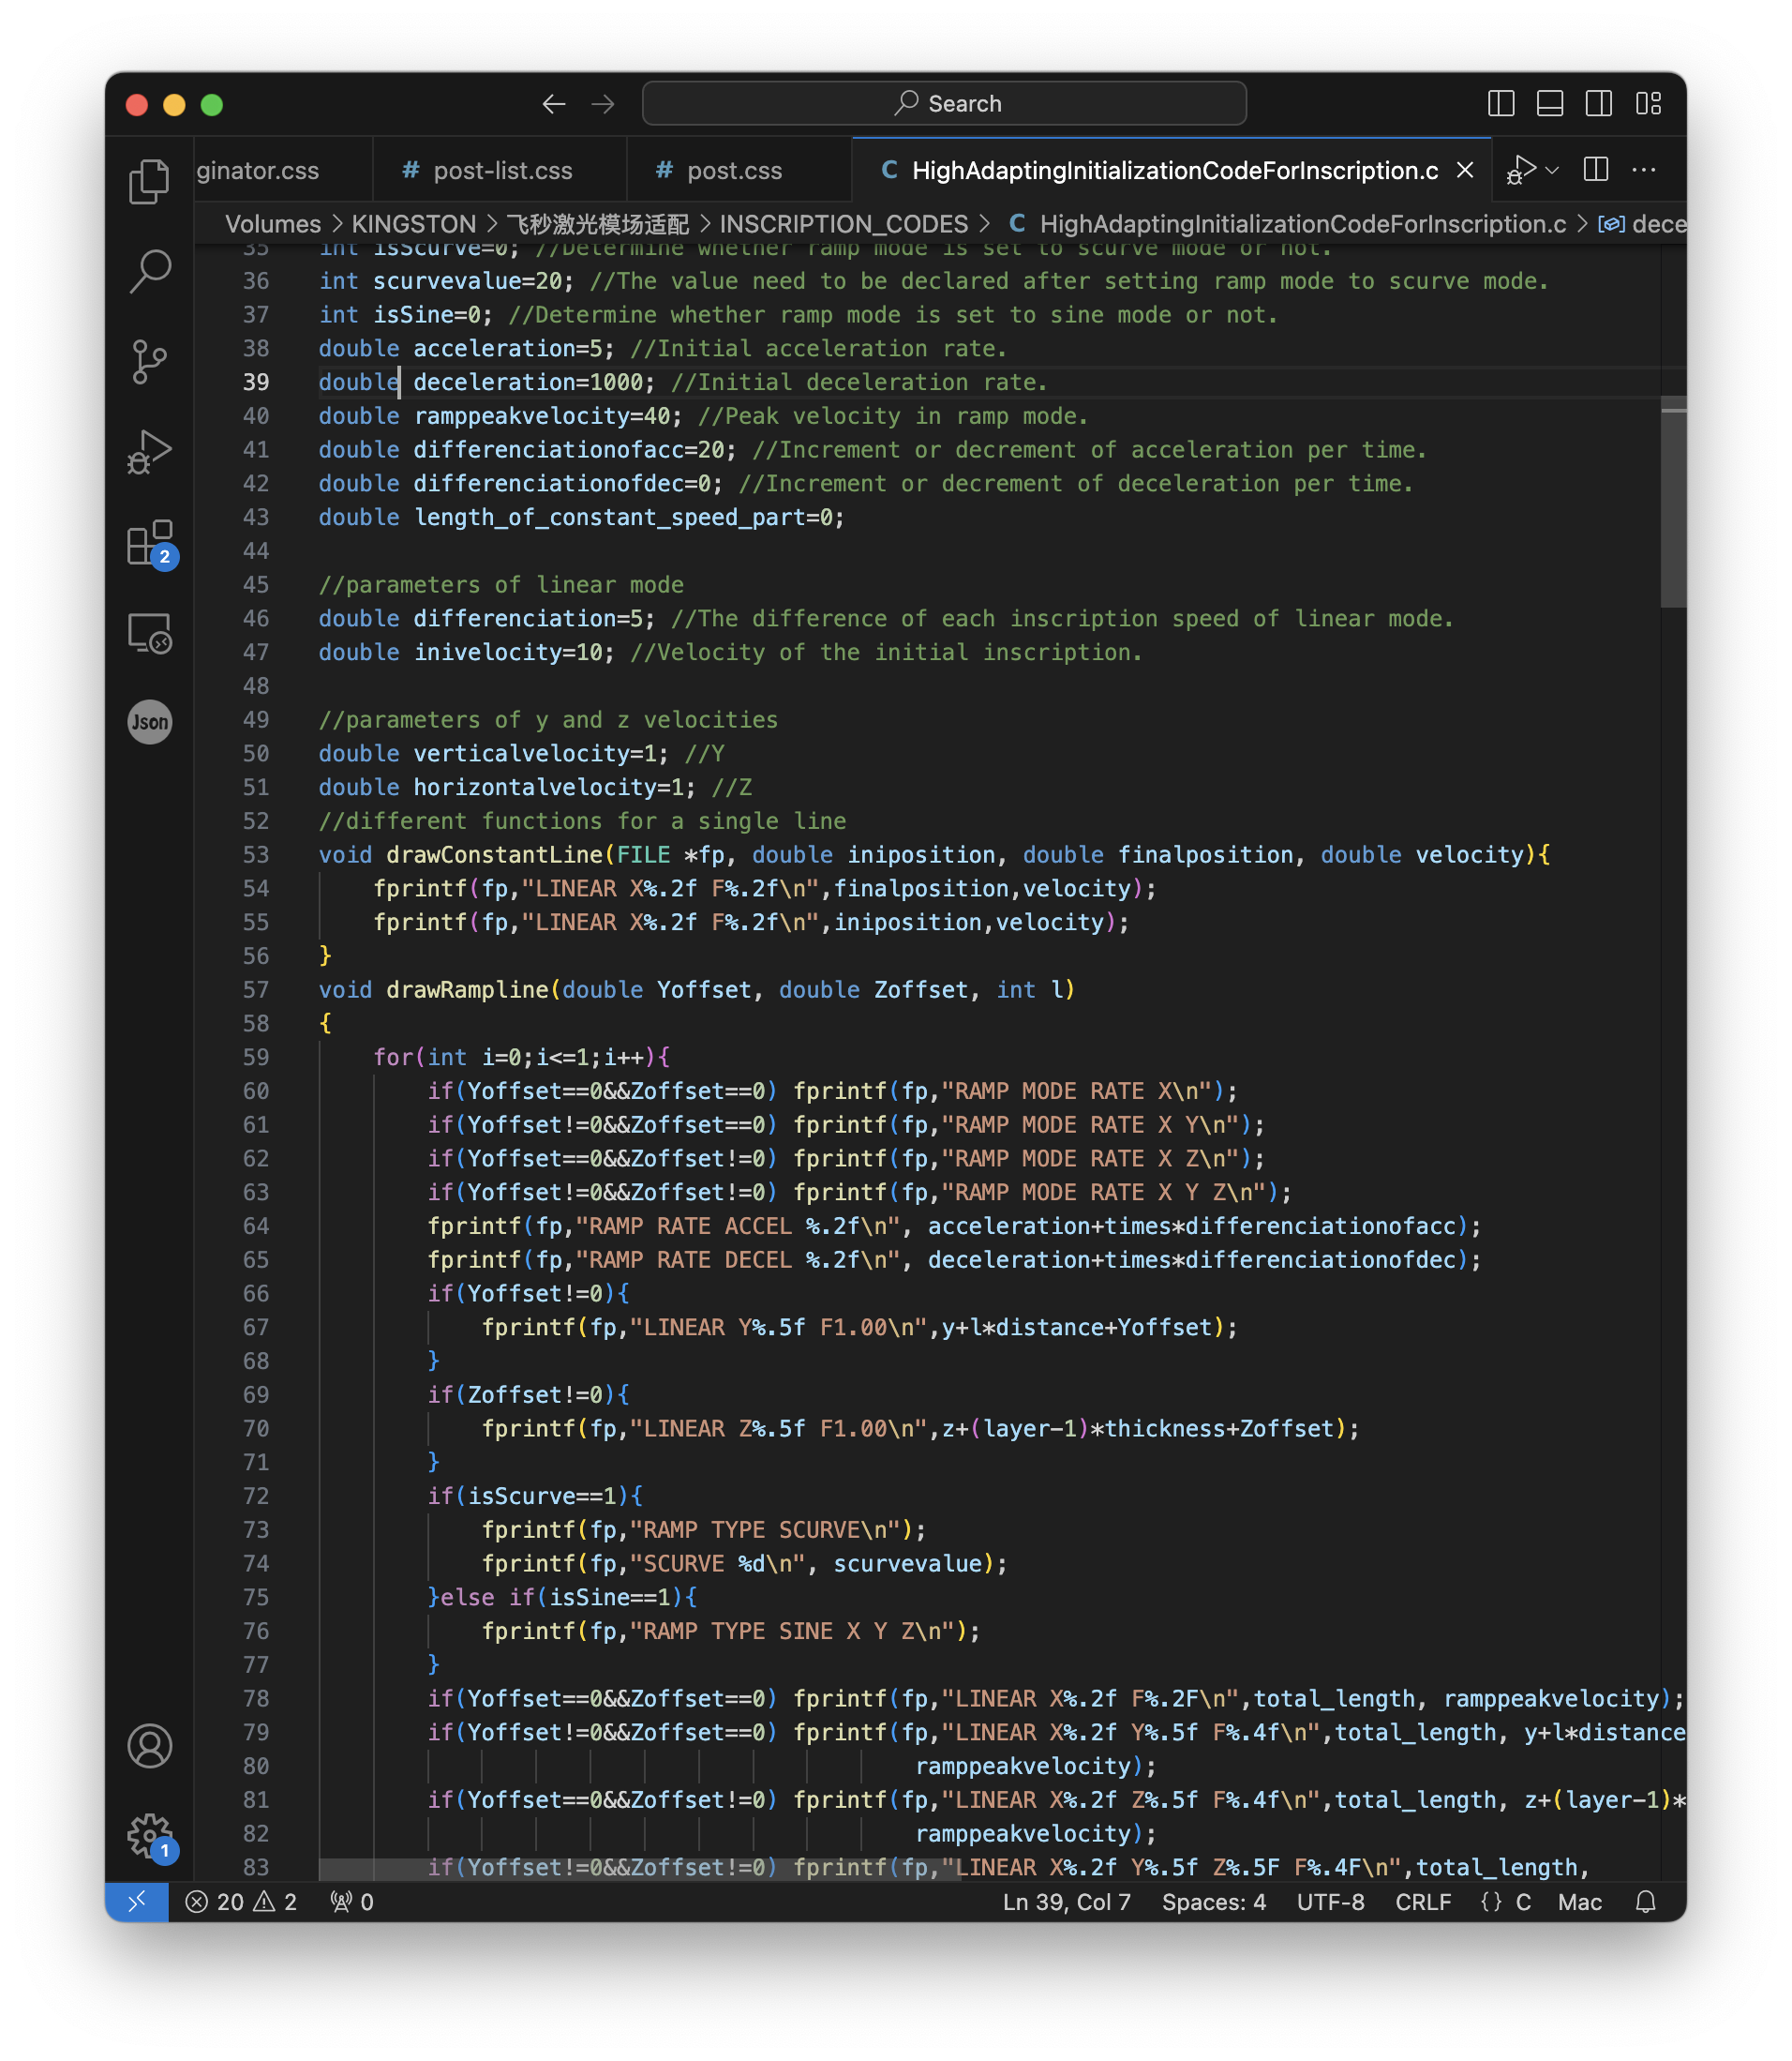The image size is (1792, 2061).
Task: Expand the Run or Debug dropdown arrow
Action: click(1553, 171)
